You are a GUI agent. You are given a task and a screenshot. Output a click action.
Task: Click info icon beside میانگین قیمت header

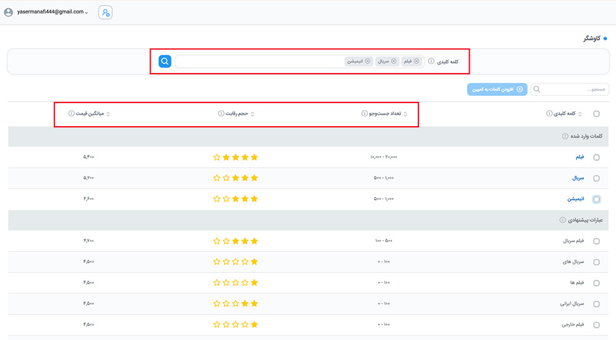click(71, 114)
